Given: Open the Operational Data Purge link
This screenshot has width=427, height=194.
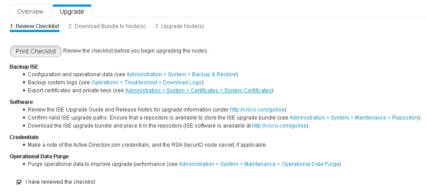Looking at the screenshot, I should (x=259, y=164).
